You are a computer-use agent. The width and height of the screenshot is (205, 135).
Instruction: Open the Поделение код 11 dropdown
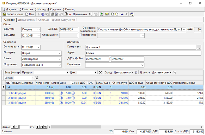point(60,65)
